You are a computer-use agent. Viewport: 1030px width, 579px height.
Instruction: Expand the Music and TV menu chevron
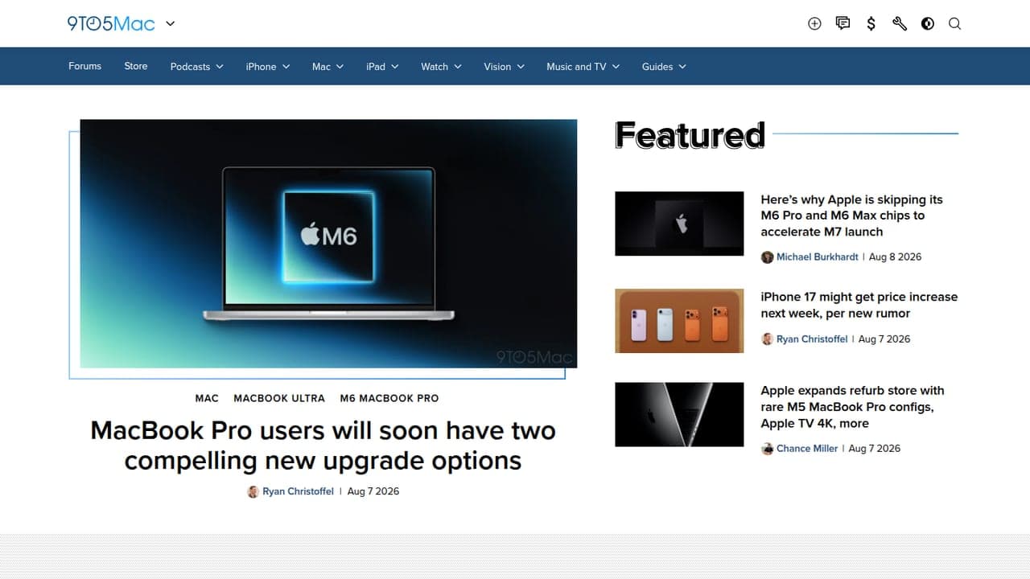point(616,67)
